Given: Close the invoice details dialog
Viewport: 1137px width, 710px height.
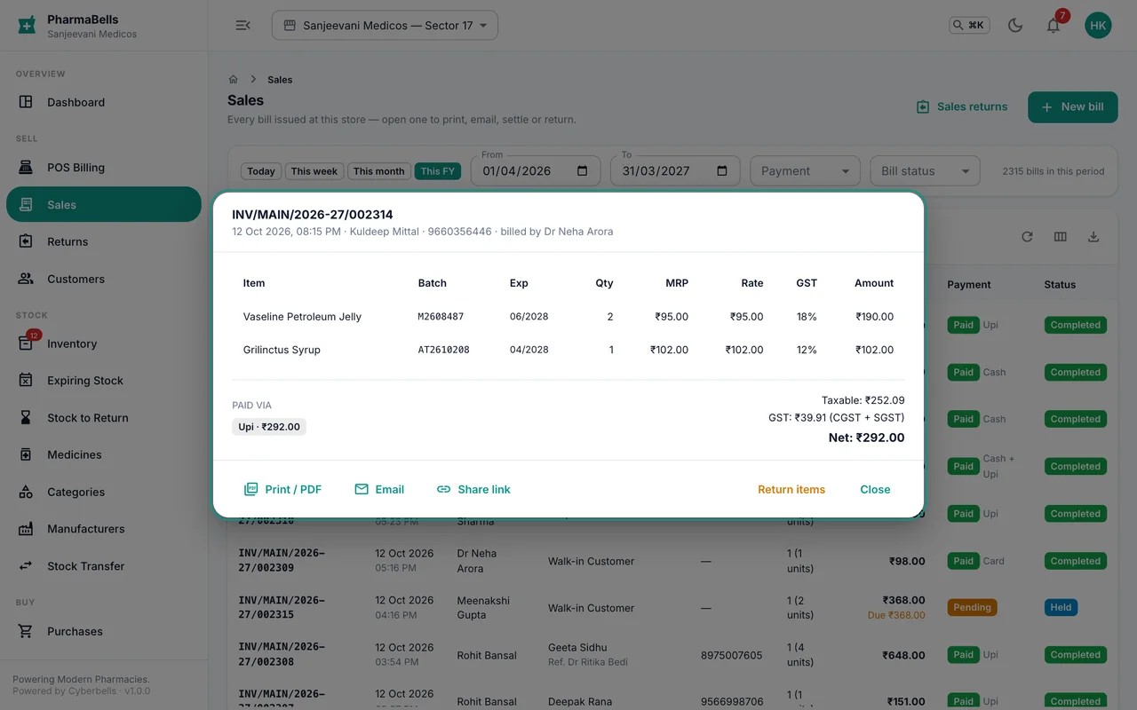Looking at the screenshot, I should (x=875, y=489).
